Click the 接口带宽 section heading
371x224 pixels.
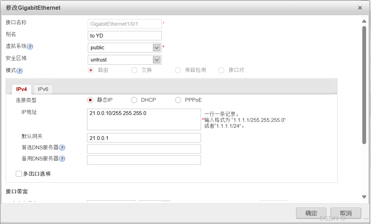17,191
